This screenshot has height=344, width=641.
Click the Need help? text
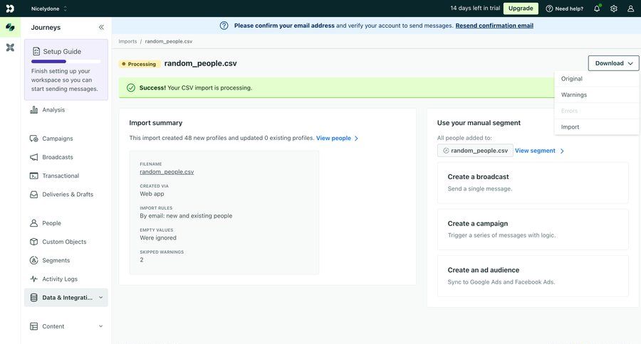pyautogui.click(x=569, y=9)
